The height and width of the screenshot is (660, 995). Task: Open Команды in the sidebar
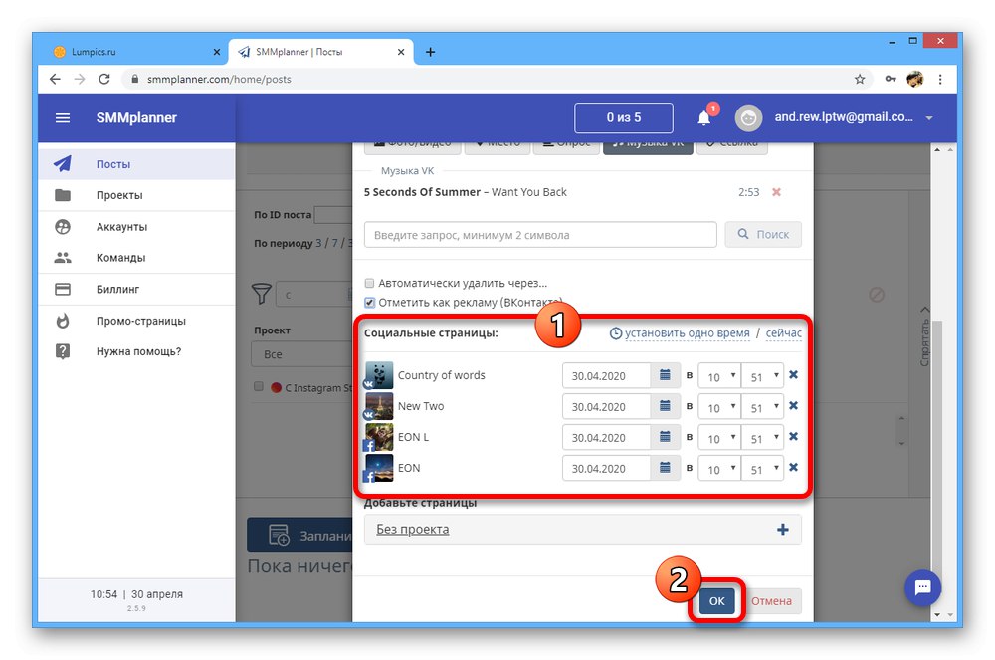tap(136, 258)
